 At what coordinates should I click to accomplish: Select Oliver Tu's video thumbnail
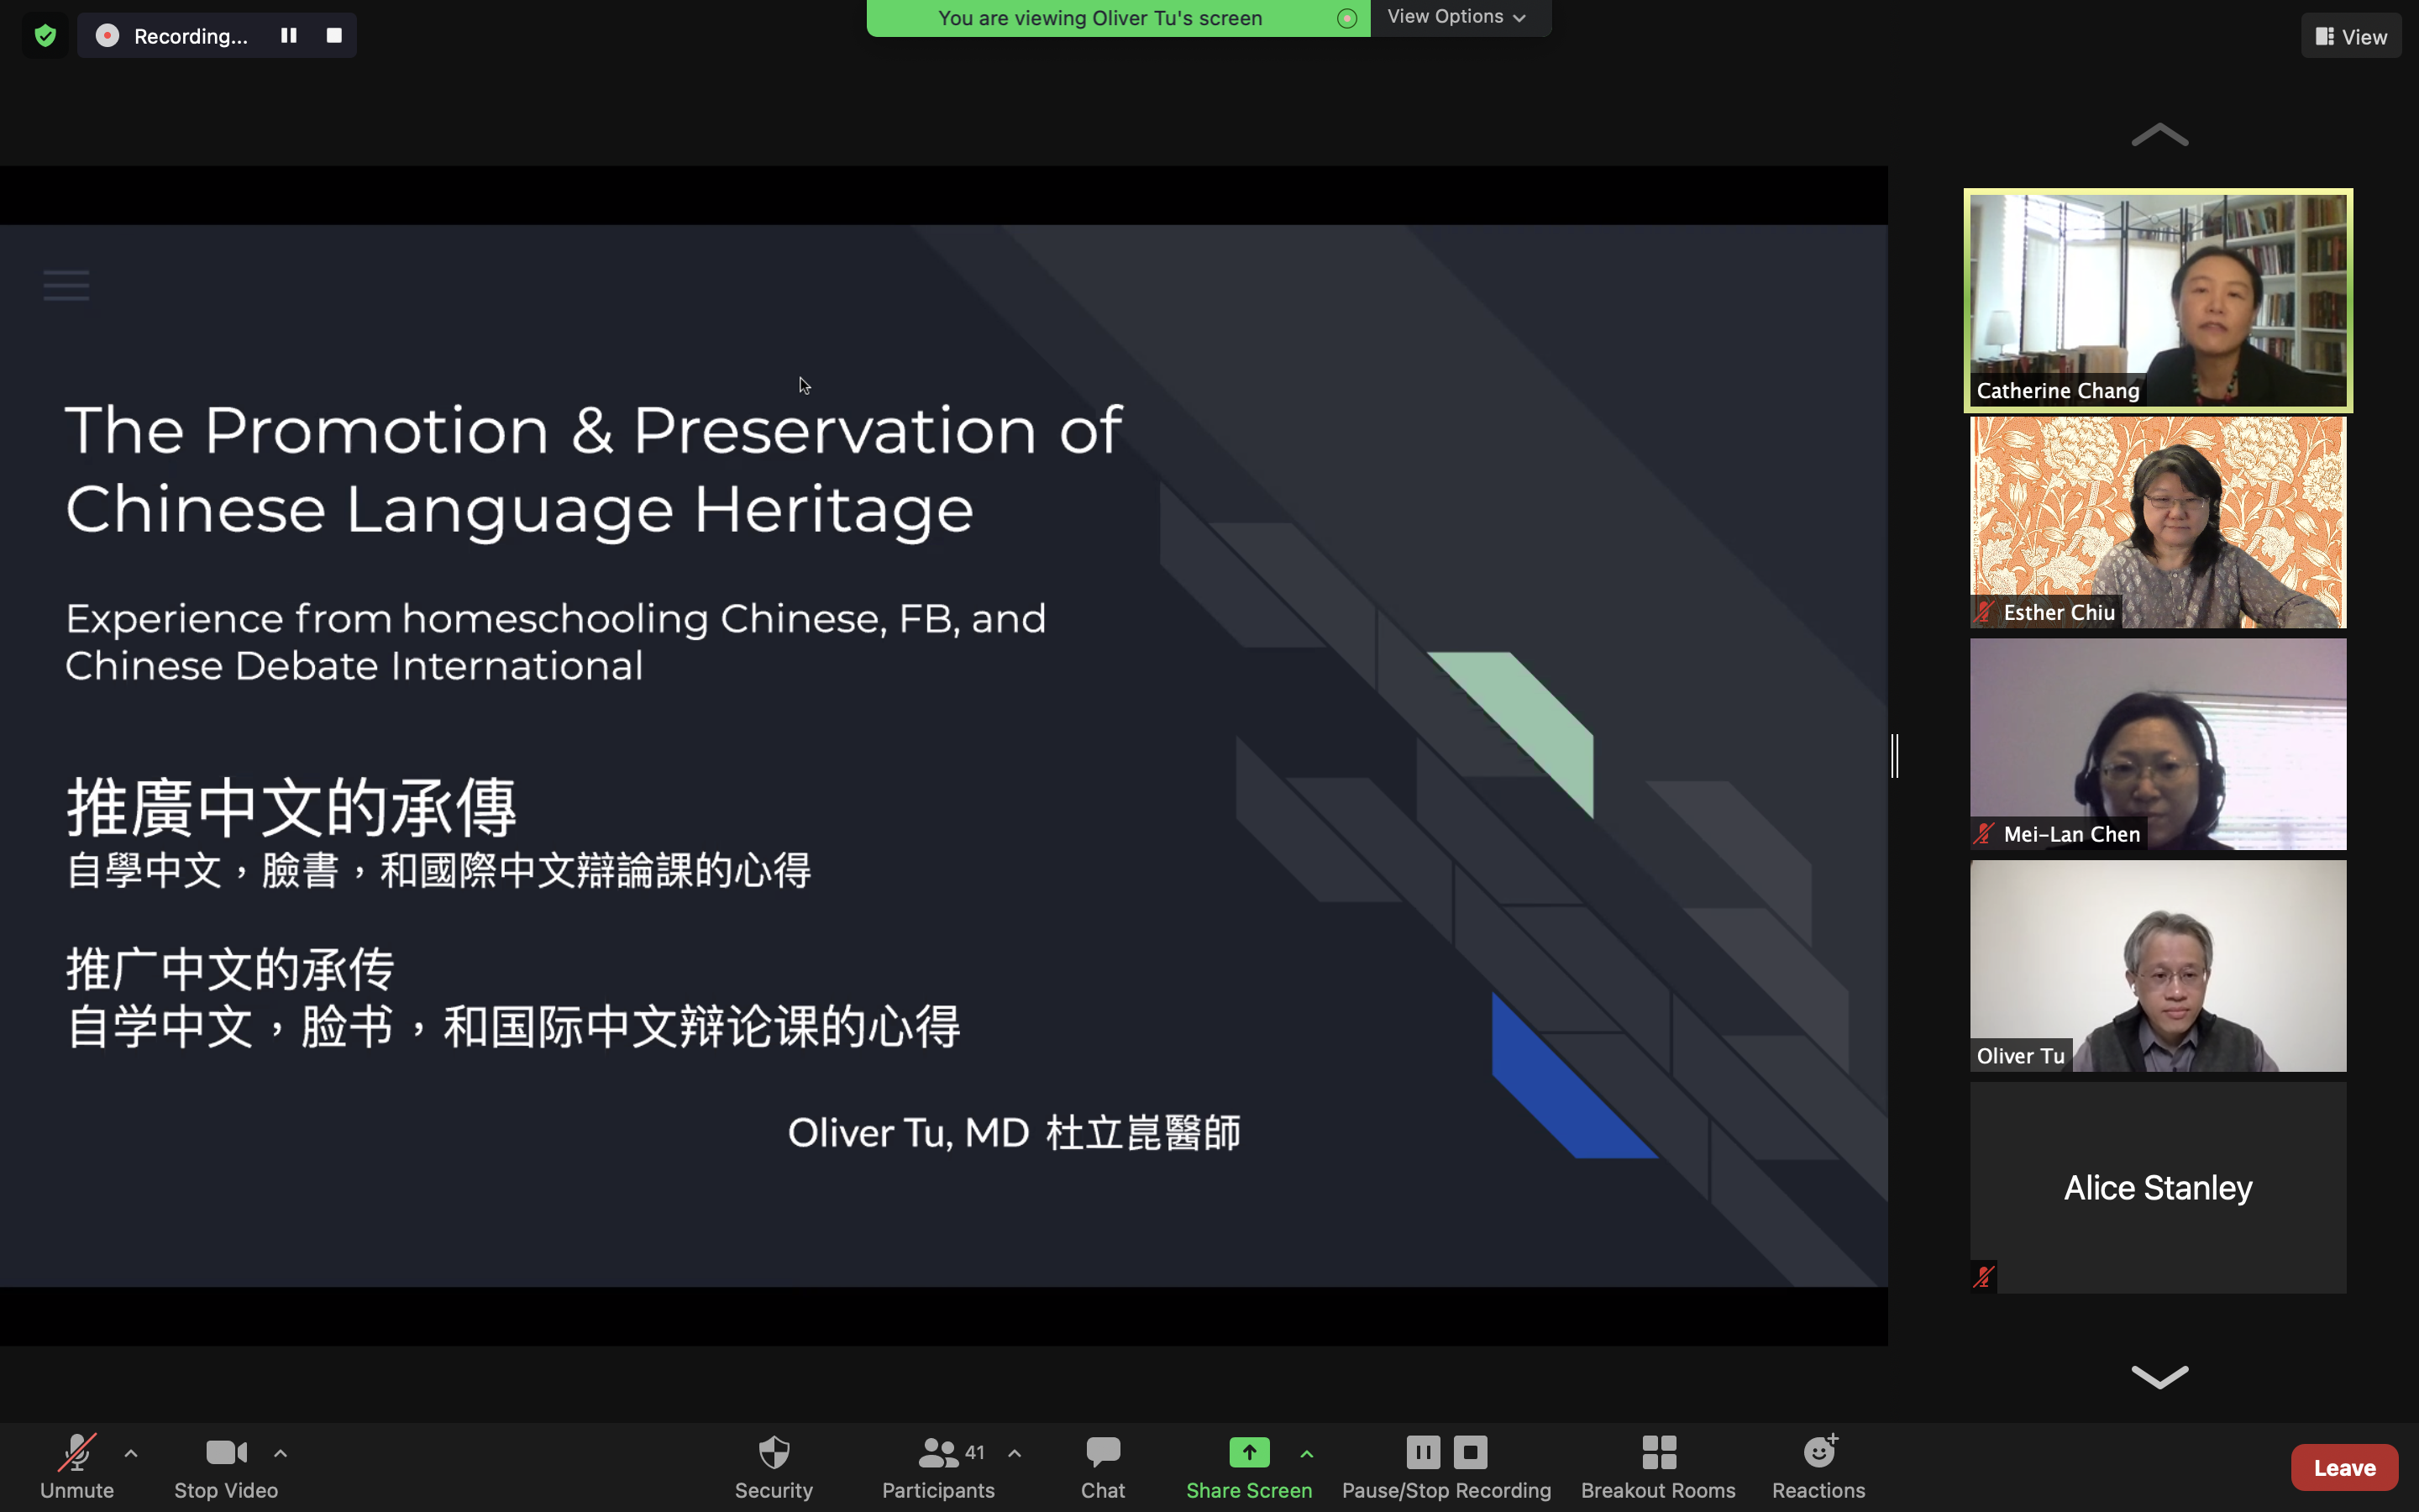pyautogui.click(x=2158, y=966)
